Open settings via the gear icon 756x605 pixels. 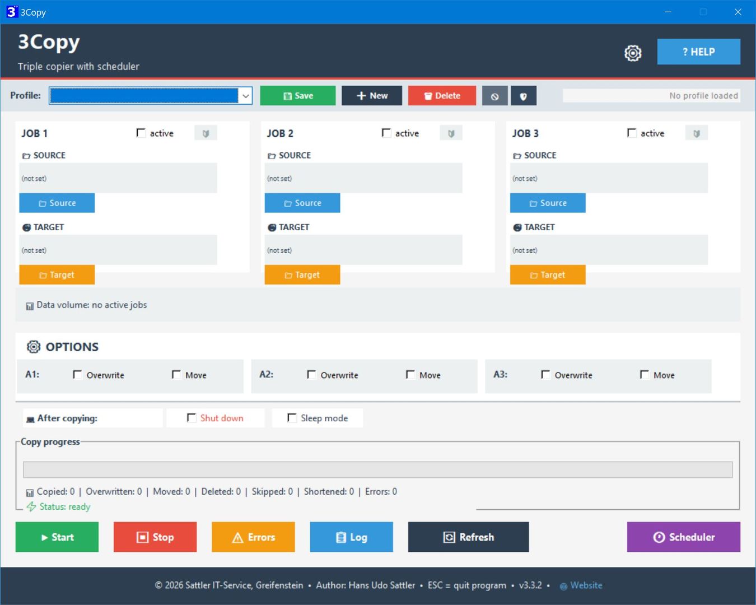(633, 53)
